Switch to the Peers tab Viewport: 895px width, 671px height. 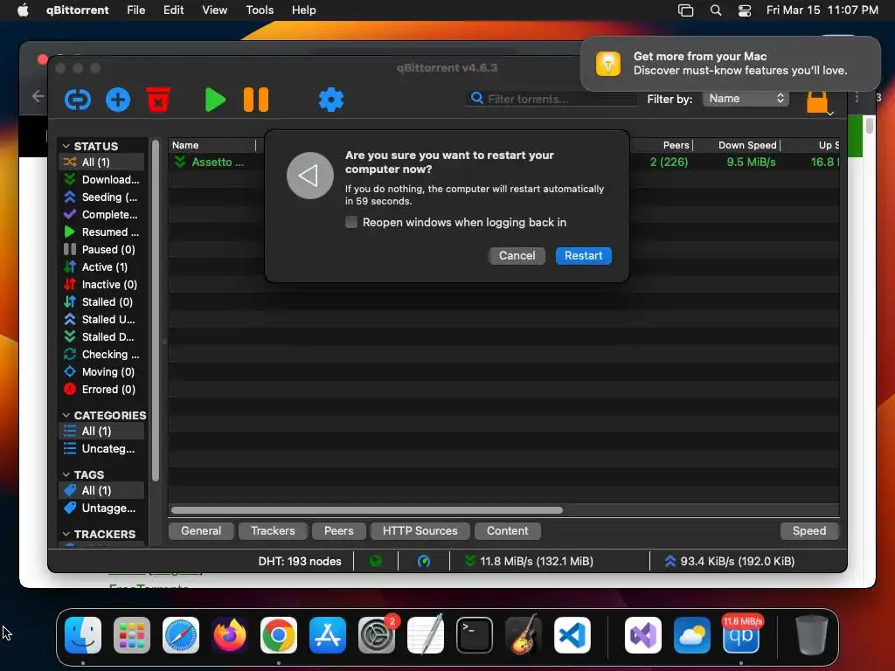[x=338, y=531]
